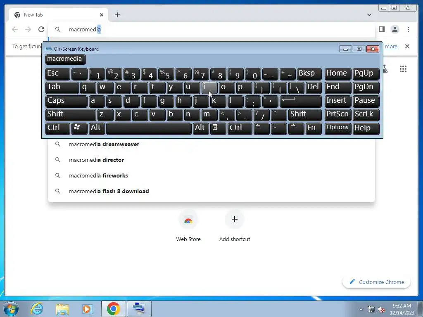The width and height of the screenshot is (423, 317).
Task: Open On-Screen Keyboard Options
Action: tap(338, 128)
